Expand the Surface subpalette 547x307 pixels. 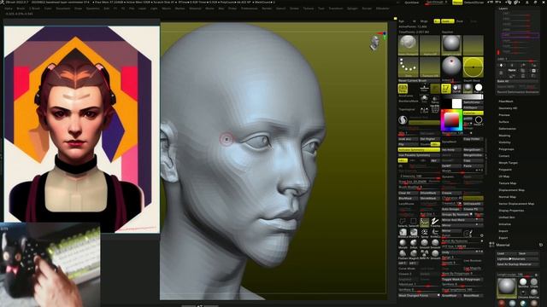pos(503,122)
